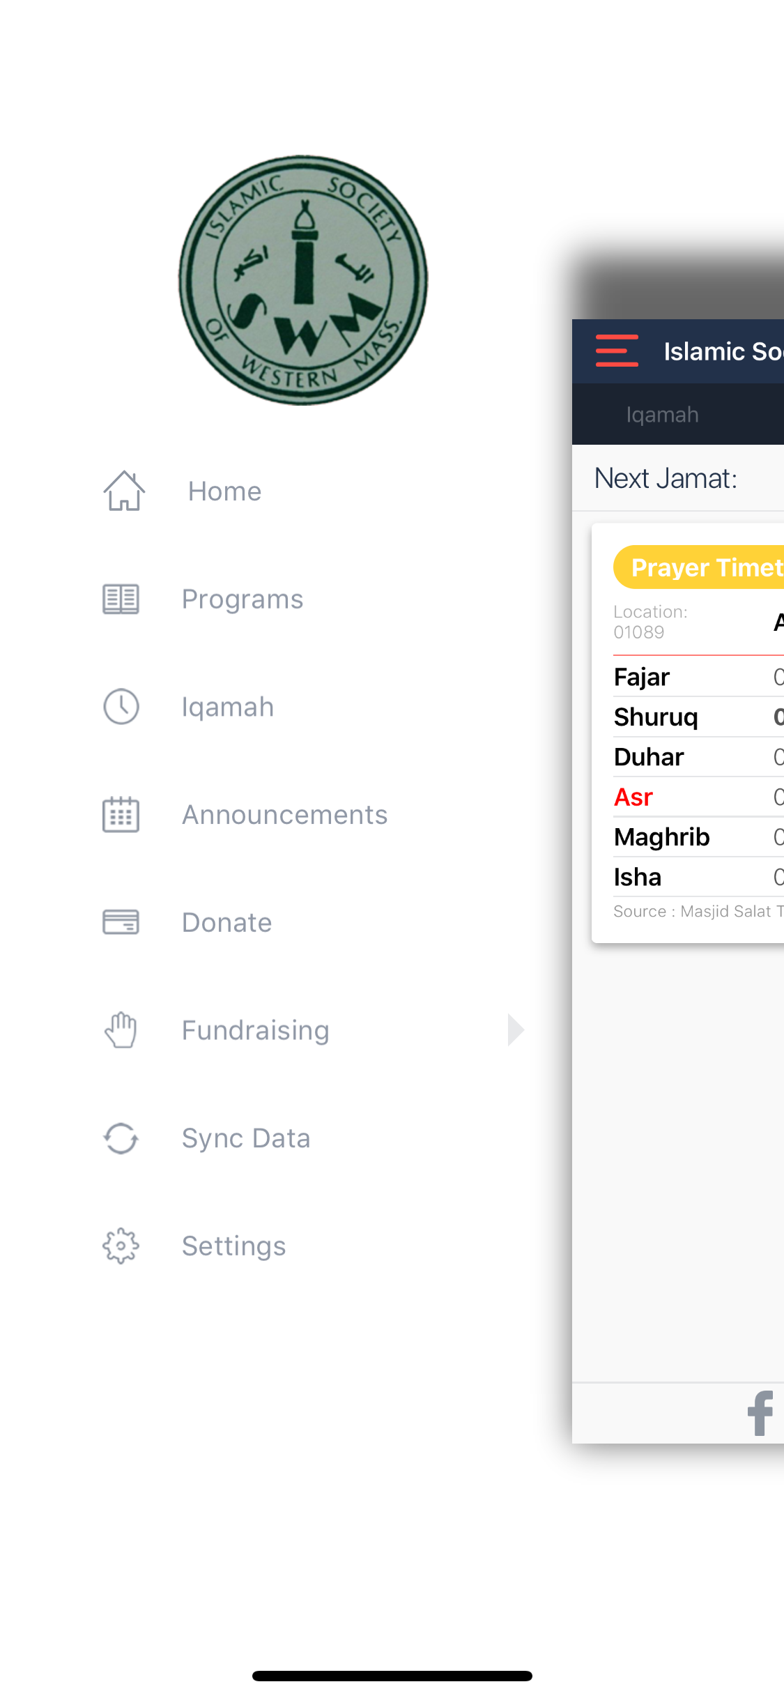The image size is (784, 1698).
Task: Go to the Iqamah menu entry
Action: pyautogui.click(x=228, y=707)
